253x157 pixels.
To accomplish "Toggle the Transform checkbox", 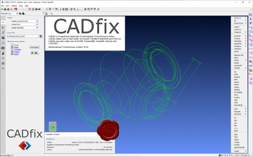I will tap(12, 50).
